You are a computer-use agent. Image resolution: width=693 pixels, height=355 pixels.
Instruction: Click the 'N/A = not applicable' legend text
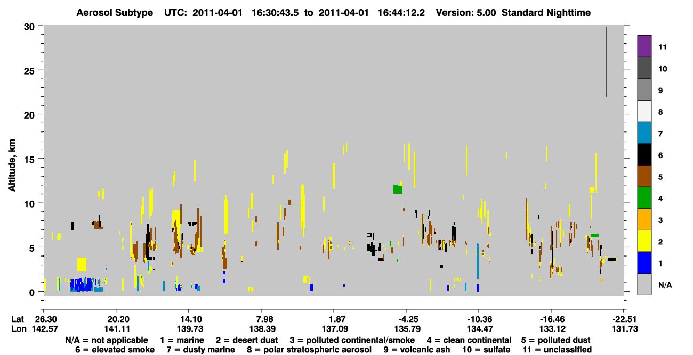tap(107, 340)
